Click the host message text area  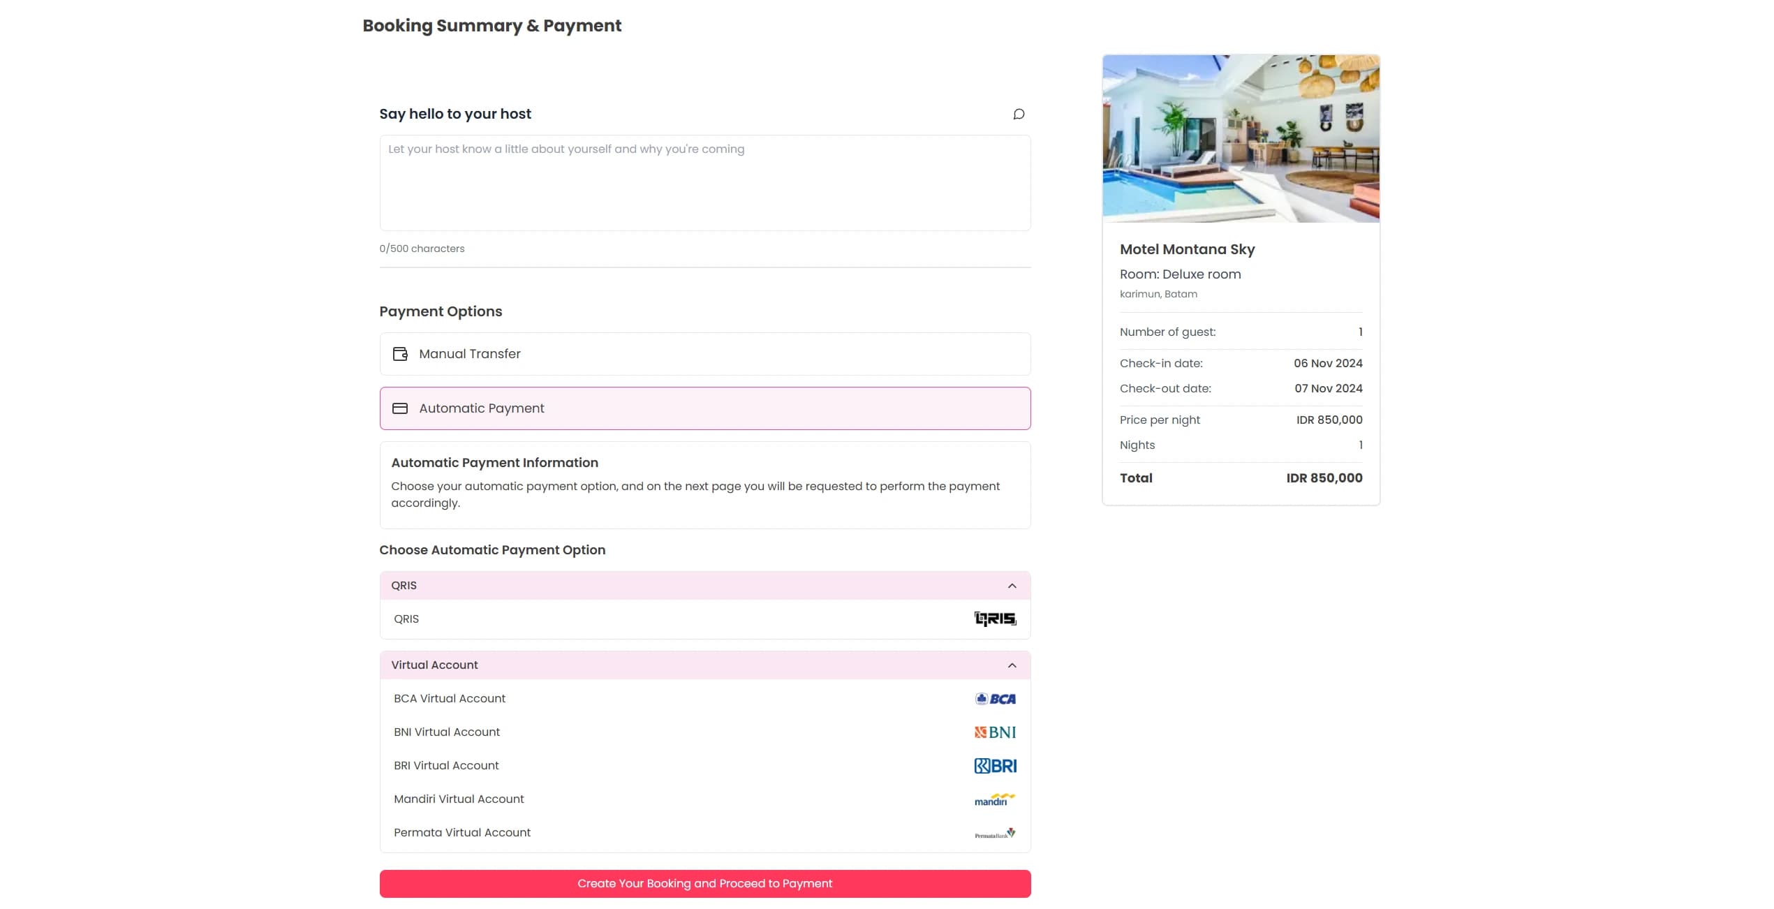tap(704, 183)
